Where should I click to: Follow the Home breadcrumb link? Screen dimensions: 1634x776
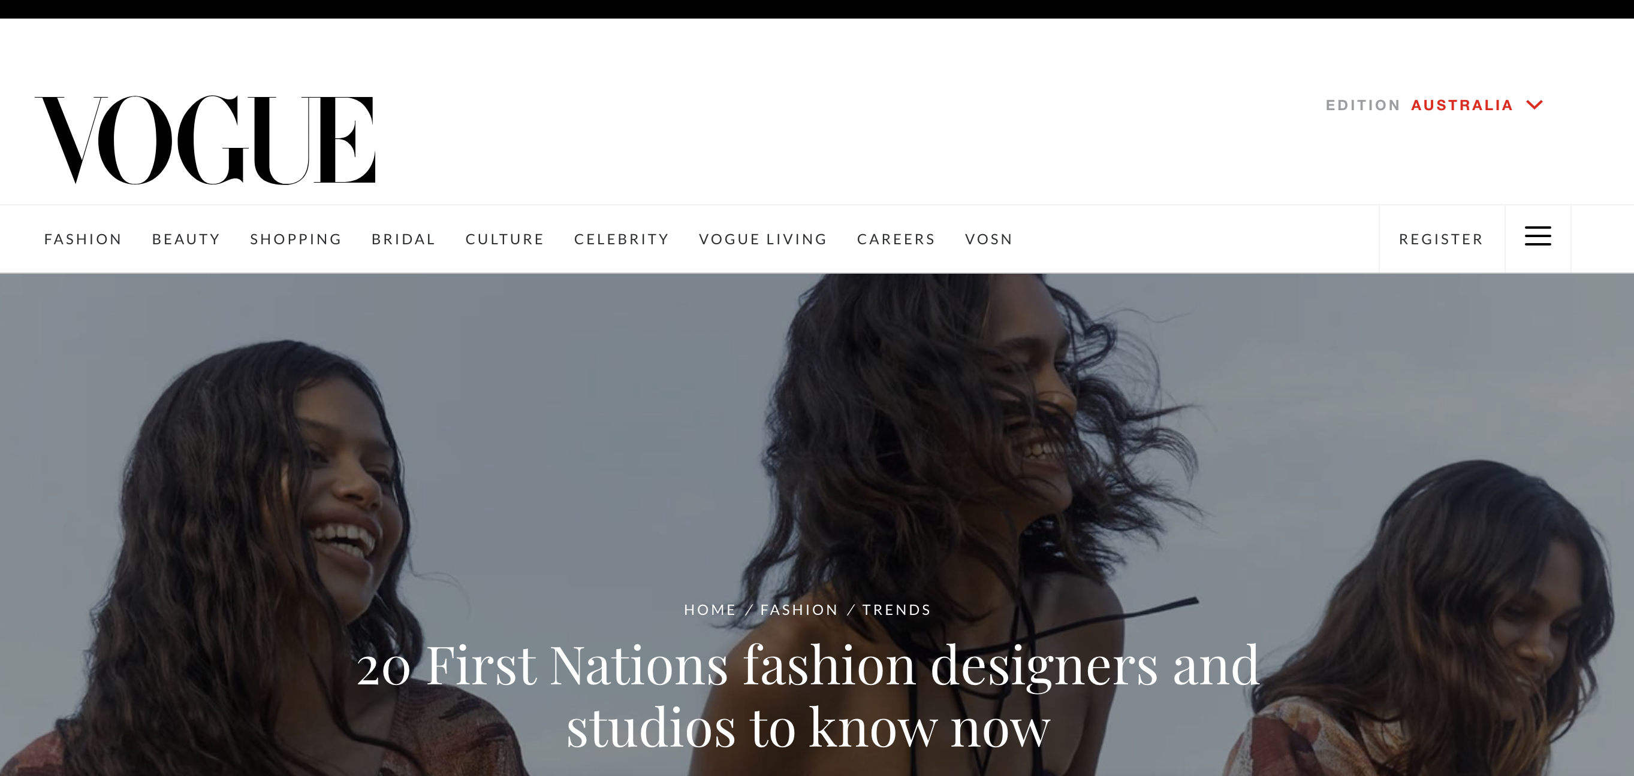(x=710, y=610)
